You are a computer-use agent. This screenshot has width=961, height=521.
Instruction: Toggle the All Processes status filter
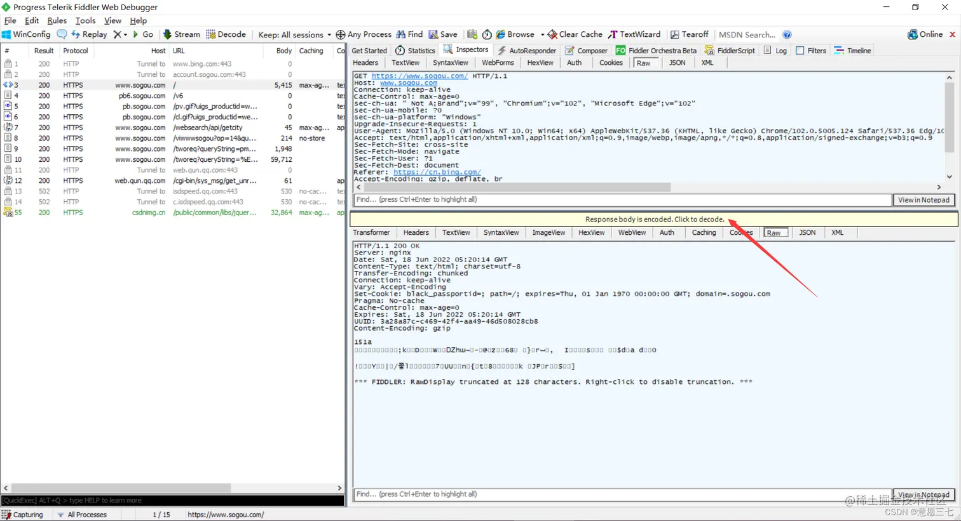pos(82,515)
